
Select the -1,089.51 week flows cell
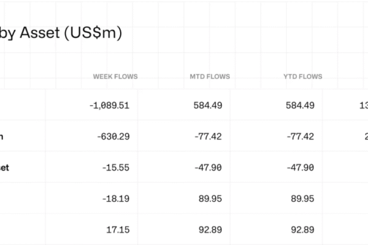[109, 105]
